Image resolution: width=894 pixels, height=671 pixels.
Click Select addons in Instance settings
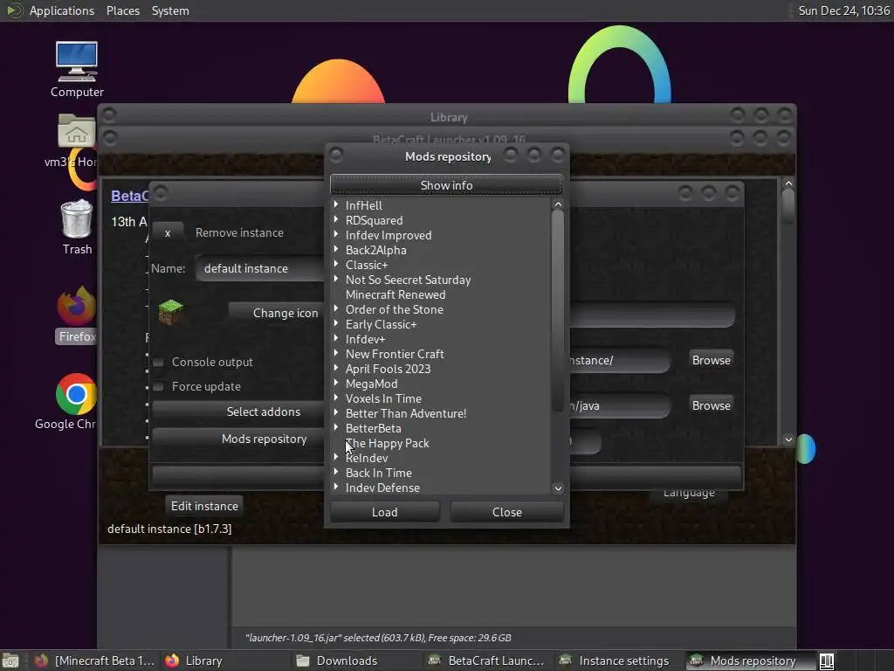pos(237,412)
